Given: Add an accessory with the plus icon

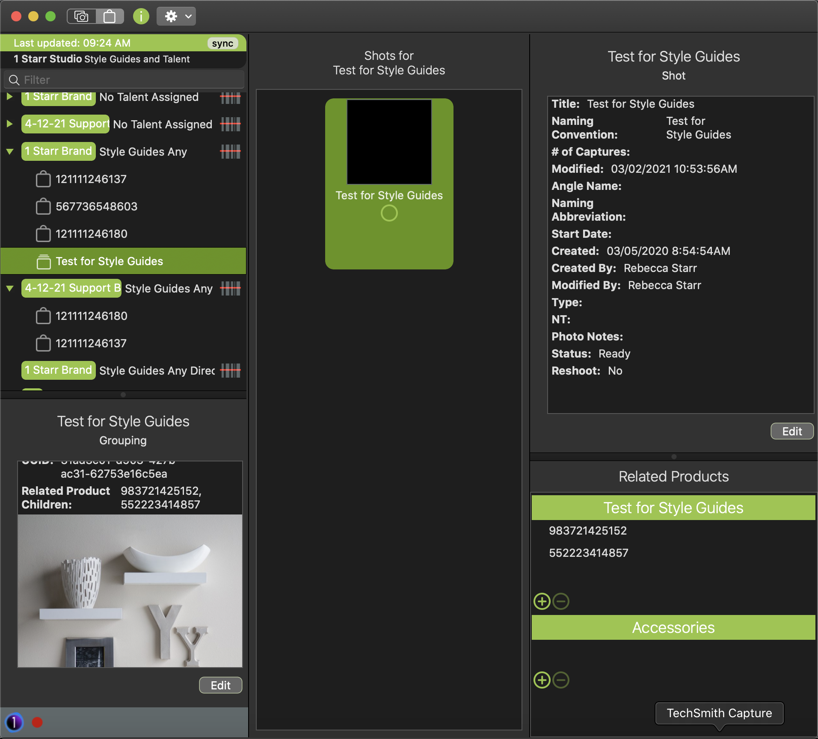Looking at the screenshot, I should (x=542, y=680).
